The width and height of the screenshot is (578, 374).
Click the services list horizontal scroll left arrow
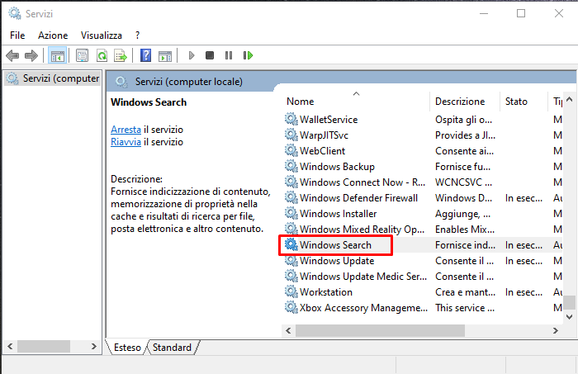(x=288, y=331)
